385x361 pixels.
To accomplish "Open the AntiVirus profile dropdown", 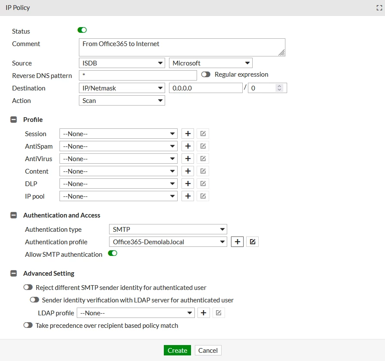I will coord(119,159).
